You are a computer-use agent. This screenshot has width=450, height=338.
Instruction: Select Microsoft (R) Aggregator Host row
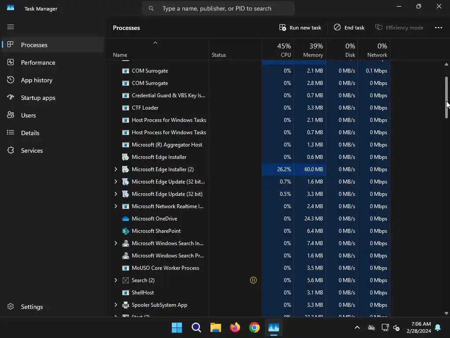249,144
